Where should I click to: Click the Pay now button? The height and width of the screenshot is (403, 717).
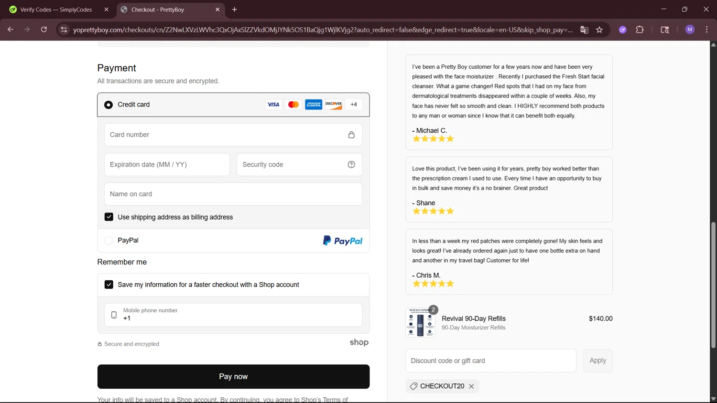point(233,377)
